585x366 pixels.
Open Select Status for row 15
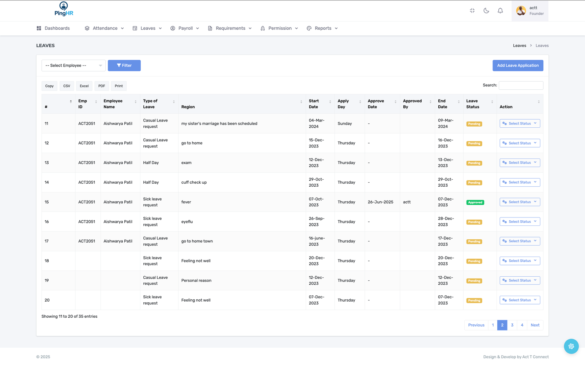pyautogui.click(x=520, y=202)
